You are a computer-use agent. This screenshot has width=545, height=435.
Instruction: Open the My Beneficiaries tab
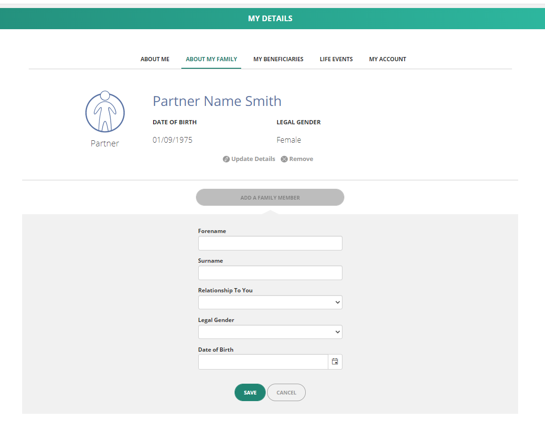click(x=278, y=59)
